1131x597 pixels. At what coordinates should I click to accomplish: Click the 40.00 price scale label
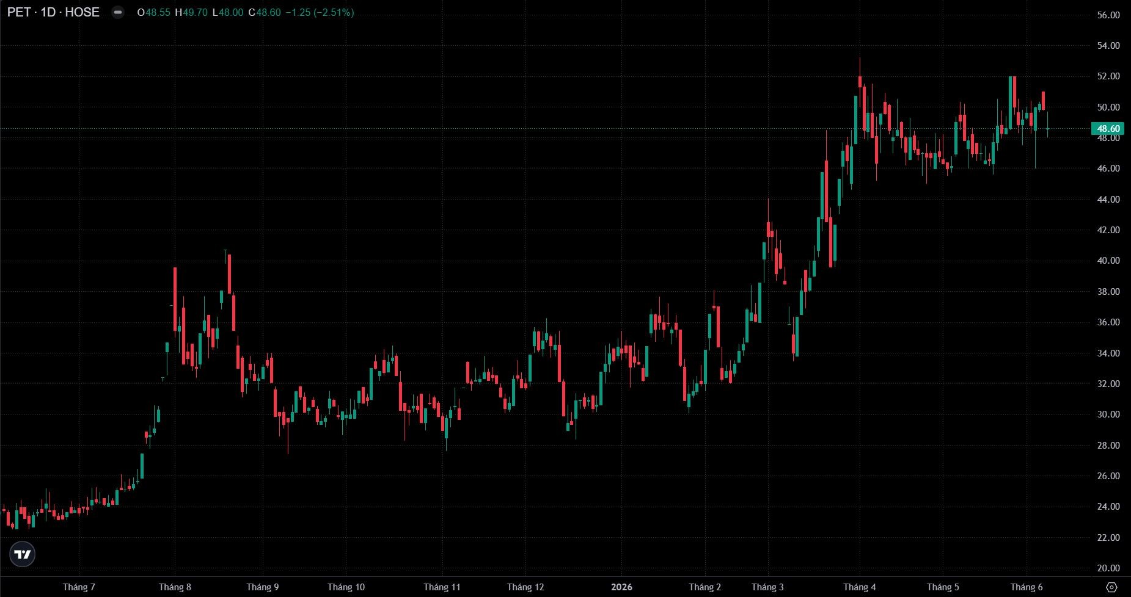pos(1108,261)
